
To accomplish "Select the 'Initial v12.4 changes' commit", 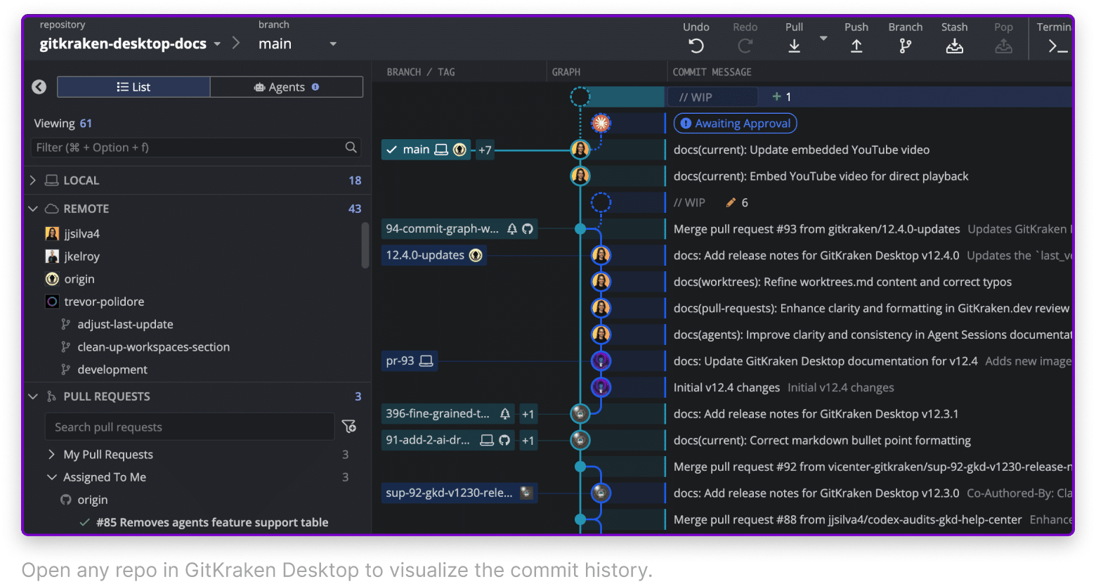I will (x=726, y=388).
